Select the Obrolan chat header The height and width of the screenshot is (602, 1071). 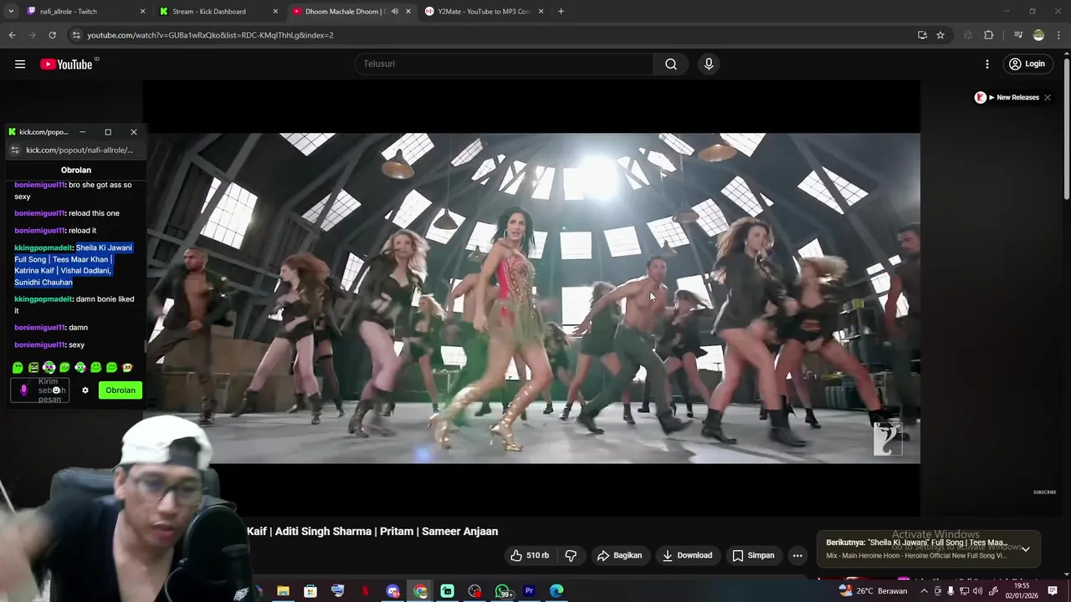tap(76, 170)
